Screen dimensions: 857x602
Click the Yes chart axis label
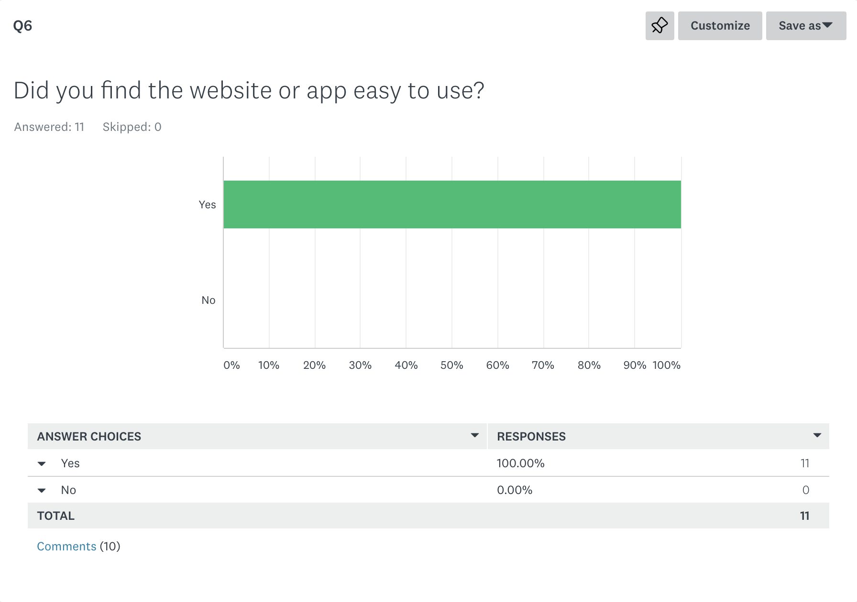tap(207, 204)
